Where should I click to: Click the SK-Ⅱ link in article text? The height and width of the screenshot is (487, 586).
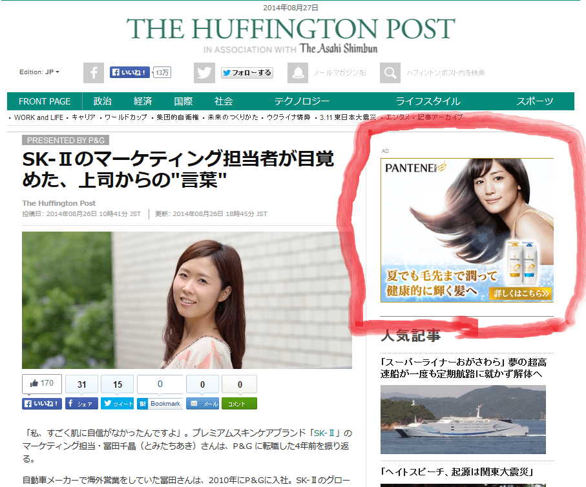coord(324,433)
